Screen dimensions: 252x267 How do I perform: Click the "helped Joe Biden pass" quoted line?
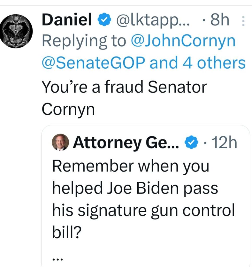tap(135, 188)
